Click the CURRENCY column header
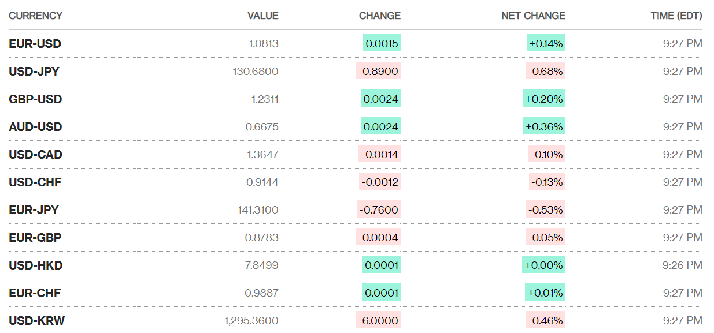The image size is (714, 333). 35,16
